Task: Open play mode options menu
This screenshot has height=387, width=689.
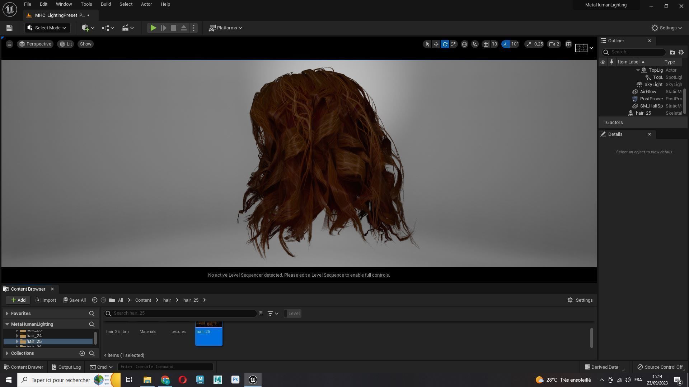Action: [x=194, y=28]
